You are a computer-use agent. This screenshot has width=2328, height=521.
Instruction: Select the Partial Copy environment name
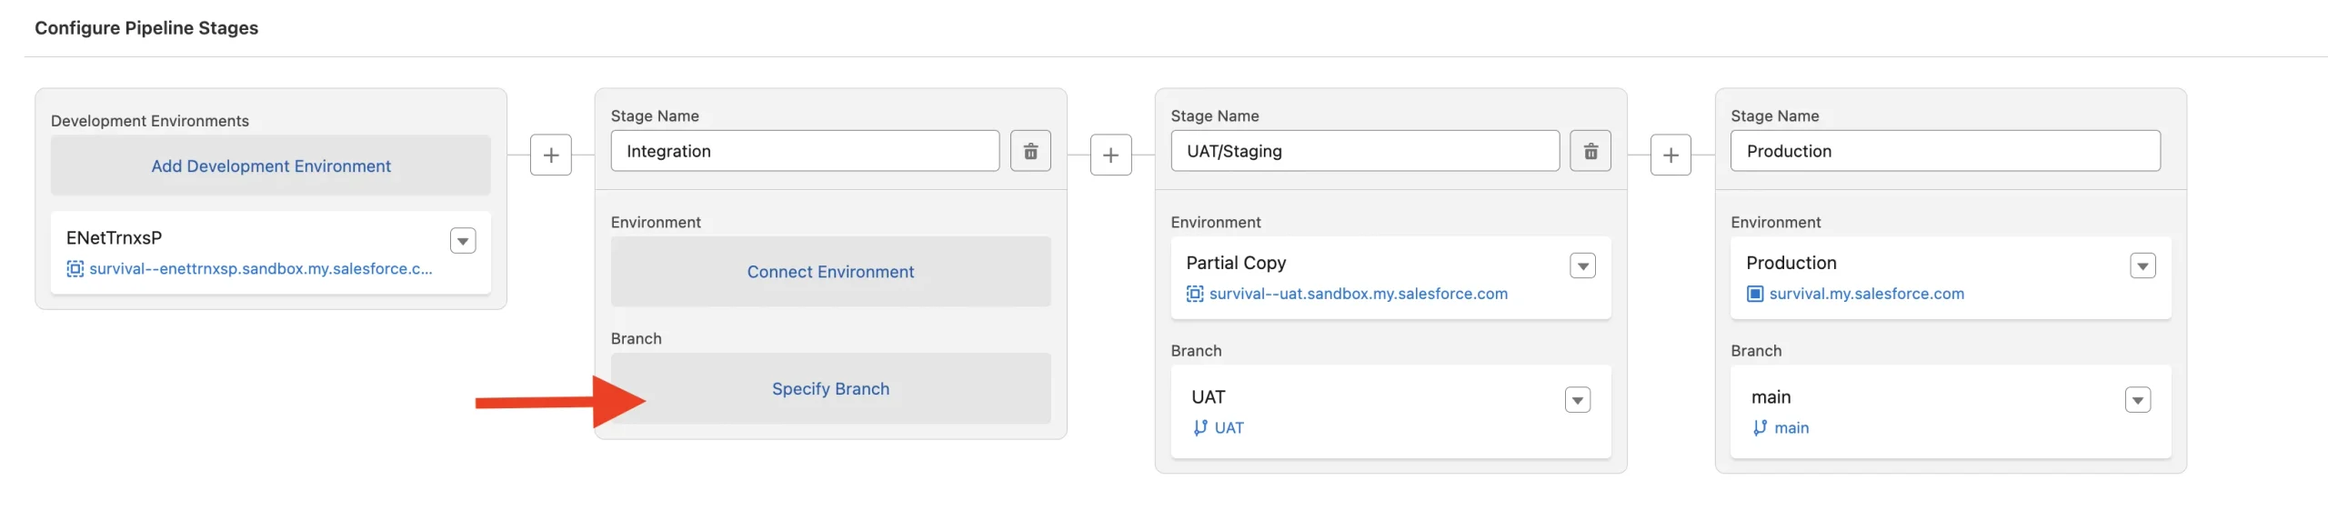coord(1236,263)
